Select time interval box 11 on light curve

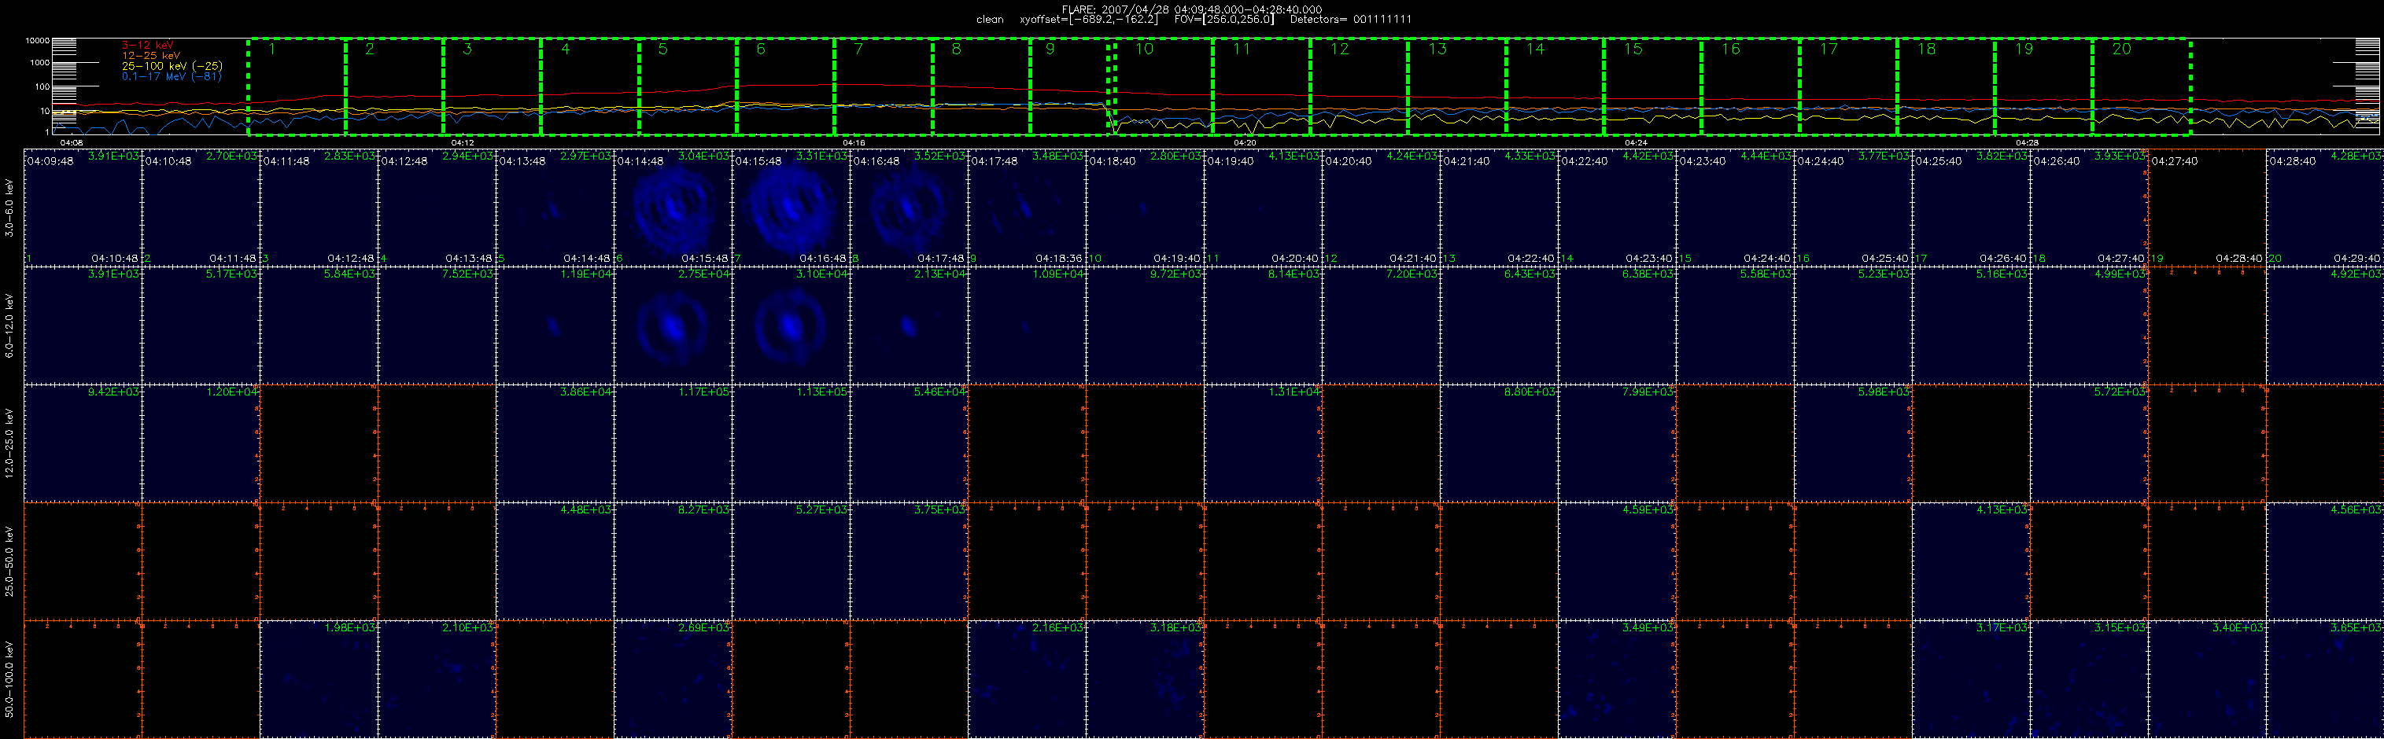pyautogui.click(x=1262, y=87)
